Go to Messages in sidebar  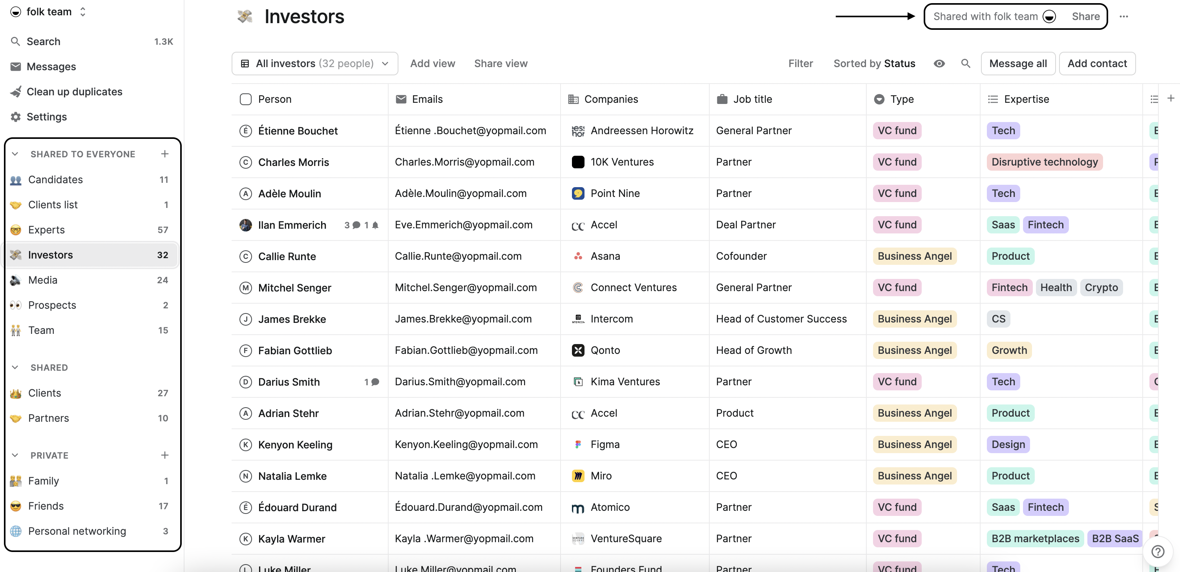coord(91,66)
